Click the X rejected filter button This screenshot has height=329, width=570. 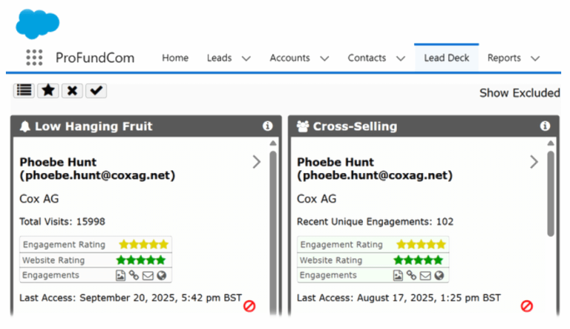tap(71, 91)
